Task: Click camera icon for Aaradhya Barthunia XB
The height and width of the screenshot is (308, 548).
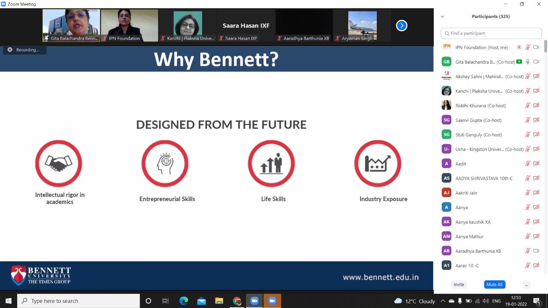Action: click(x=536, y=251)
